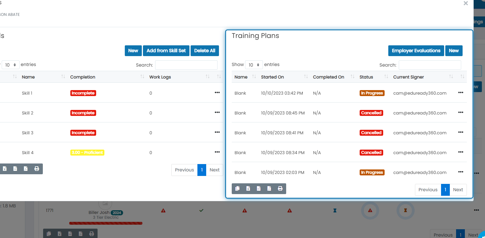The width and height of the screenshot is (485, 238).
Task: Open skills table entries-per-page dropdown
Action: [x=10, y=65]
